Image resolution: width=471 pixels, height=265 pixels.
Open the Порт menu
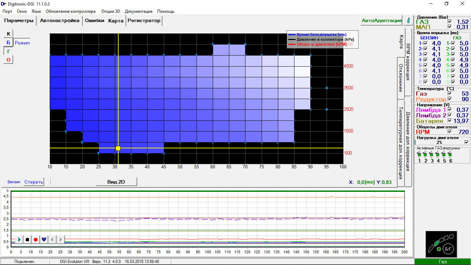pos(7,11)
